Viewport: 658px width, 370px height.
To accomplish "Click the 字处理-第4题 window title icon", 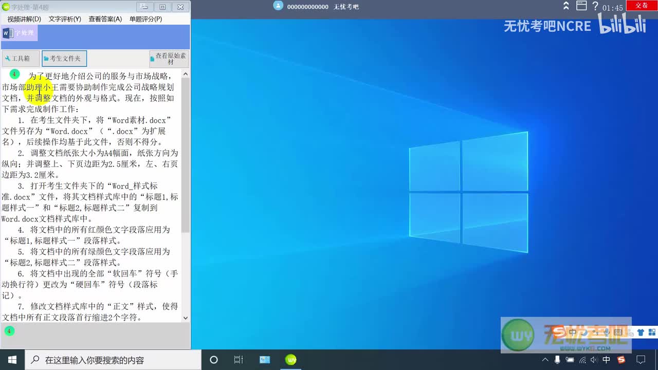I will pyautogui.click(x=6, y=7).
